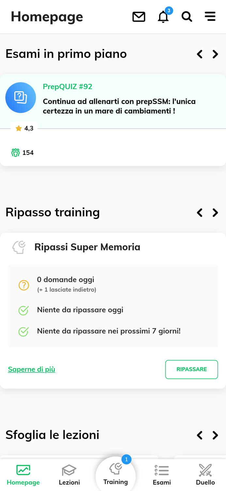226x491 pixels.
Task: Go back in Ripasso training with left chevron
Action: 200,212
